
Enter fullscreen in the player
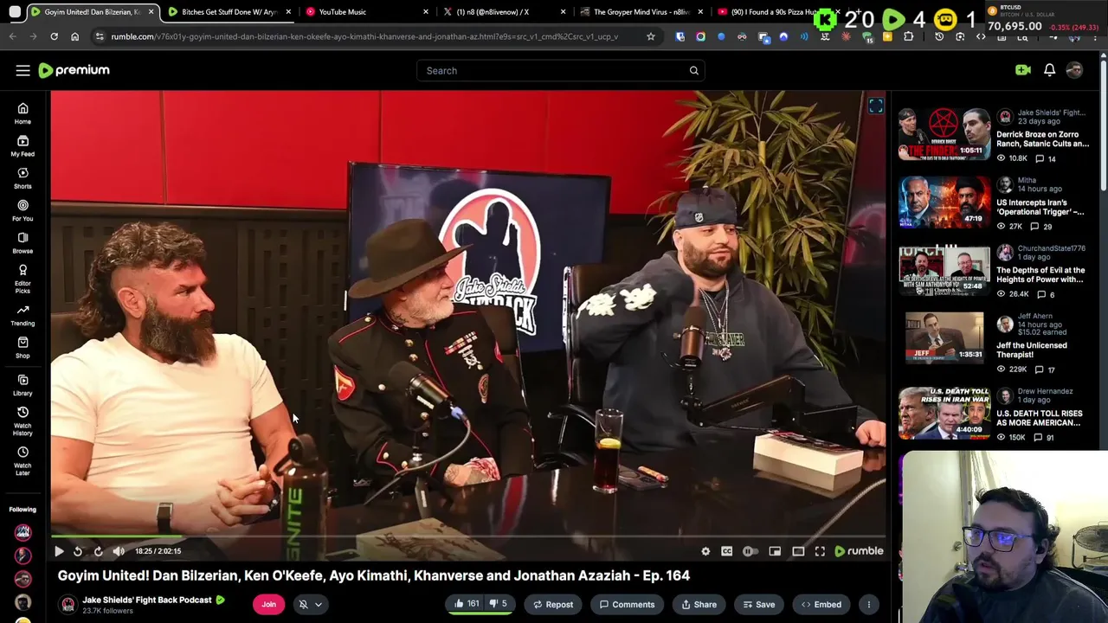[820, 551]
